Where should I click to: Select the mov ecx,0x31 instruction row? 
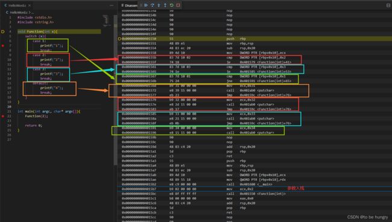click(x=254, y=86)
